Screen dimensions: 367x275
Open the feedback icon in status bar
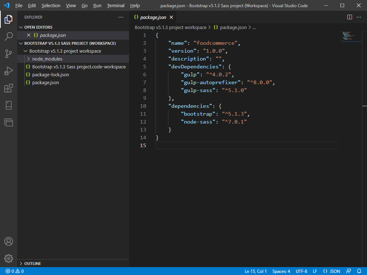coord(348,271)
